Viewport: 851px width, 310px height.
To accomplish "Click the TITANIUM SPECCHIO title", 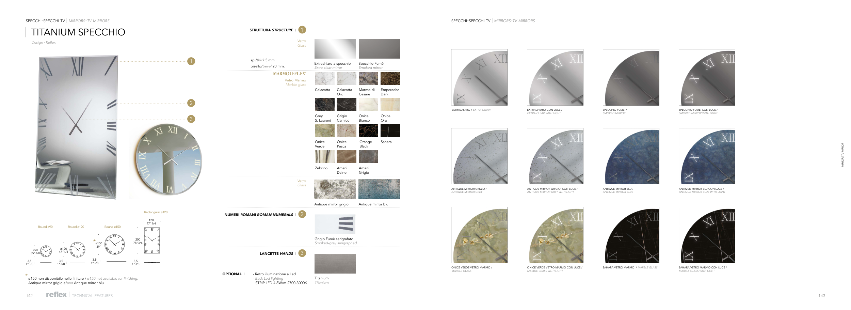I will click(x=78, y=32).
